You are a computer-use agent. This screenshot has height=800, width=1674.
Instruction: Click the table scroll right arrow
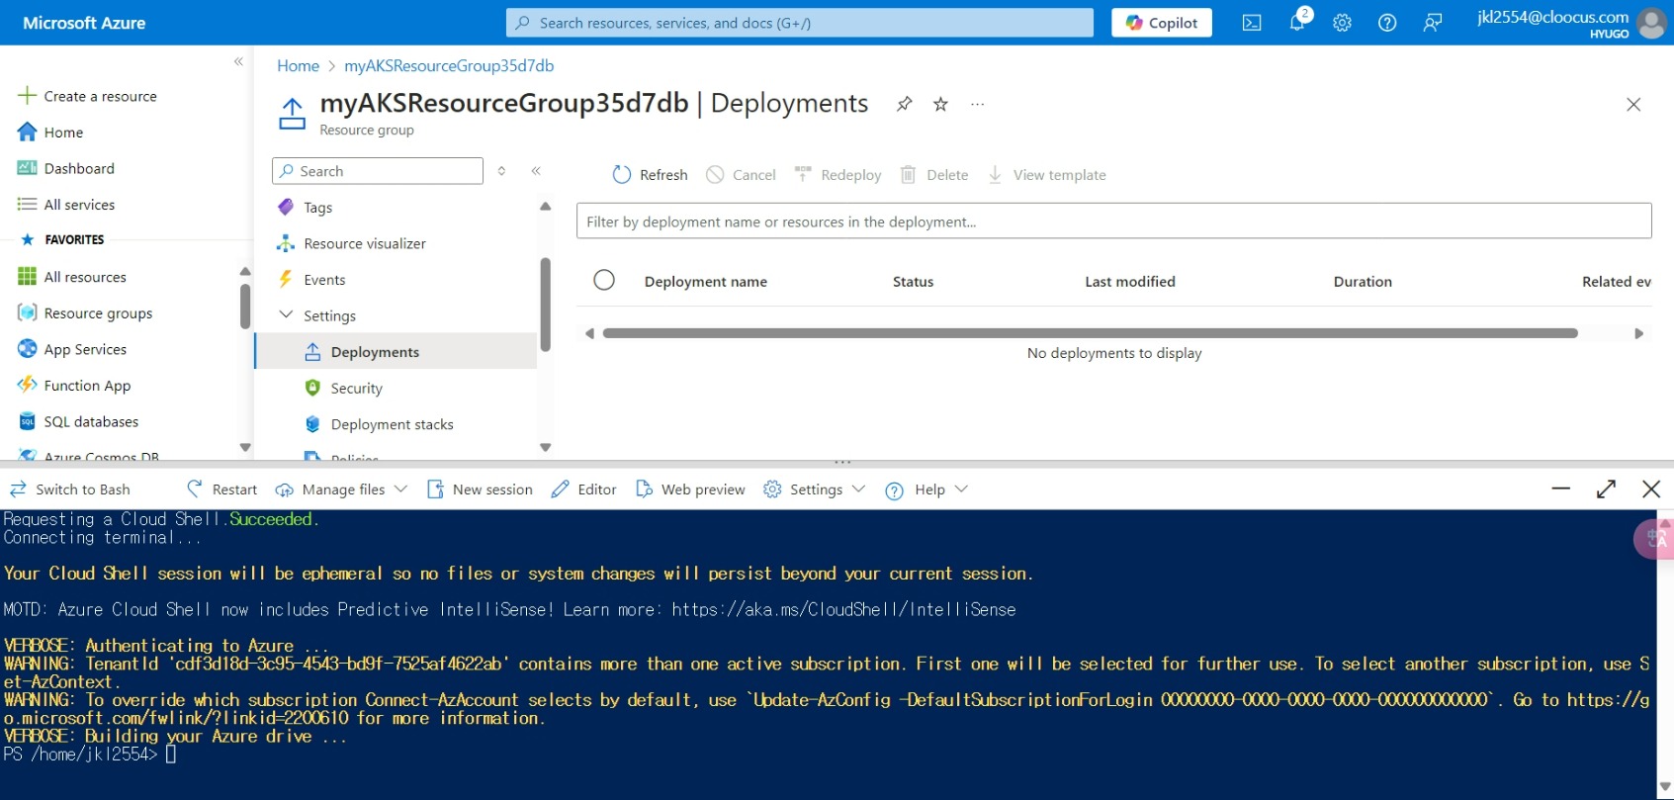coord(1638,333)
